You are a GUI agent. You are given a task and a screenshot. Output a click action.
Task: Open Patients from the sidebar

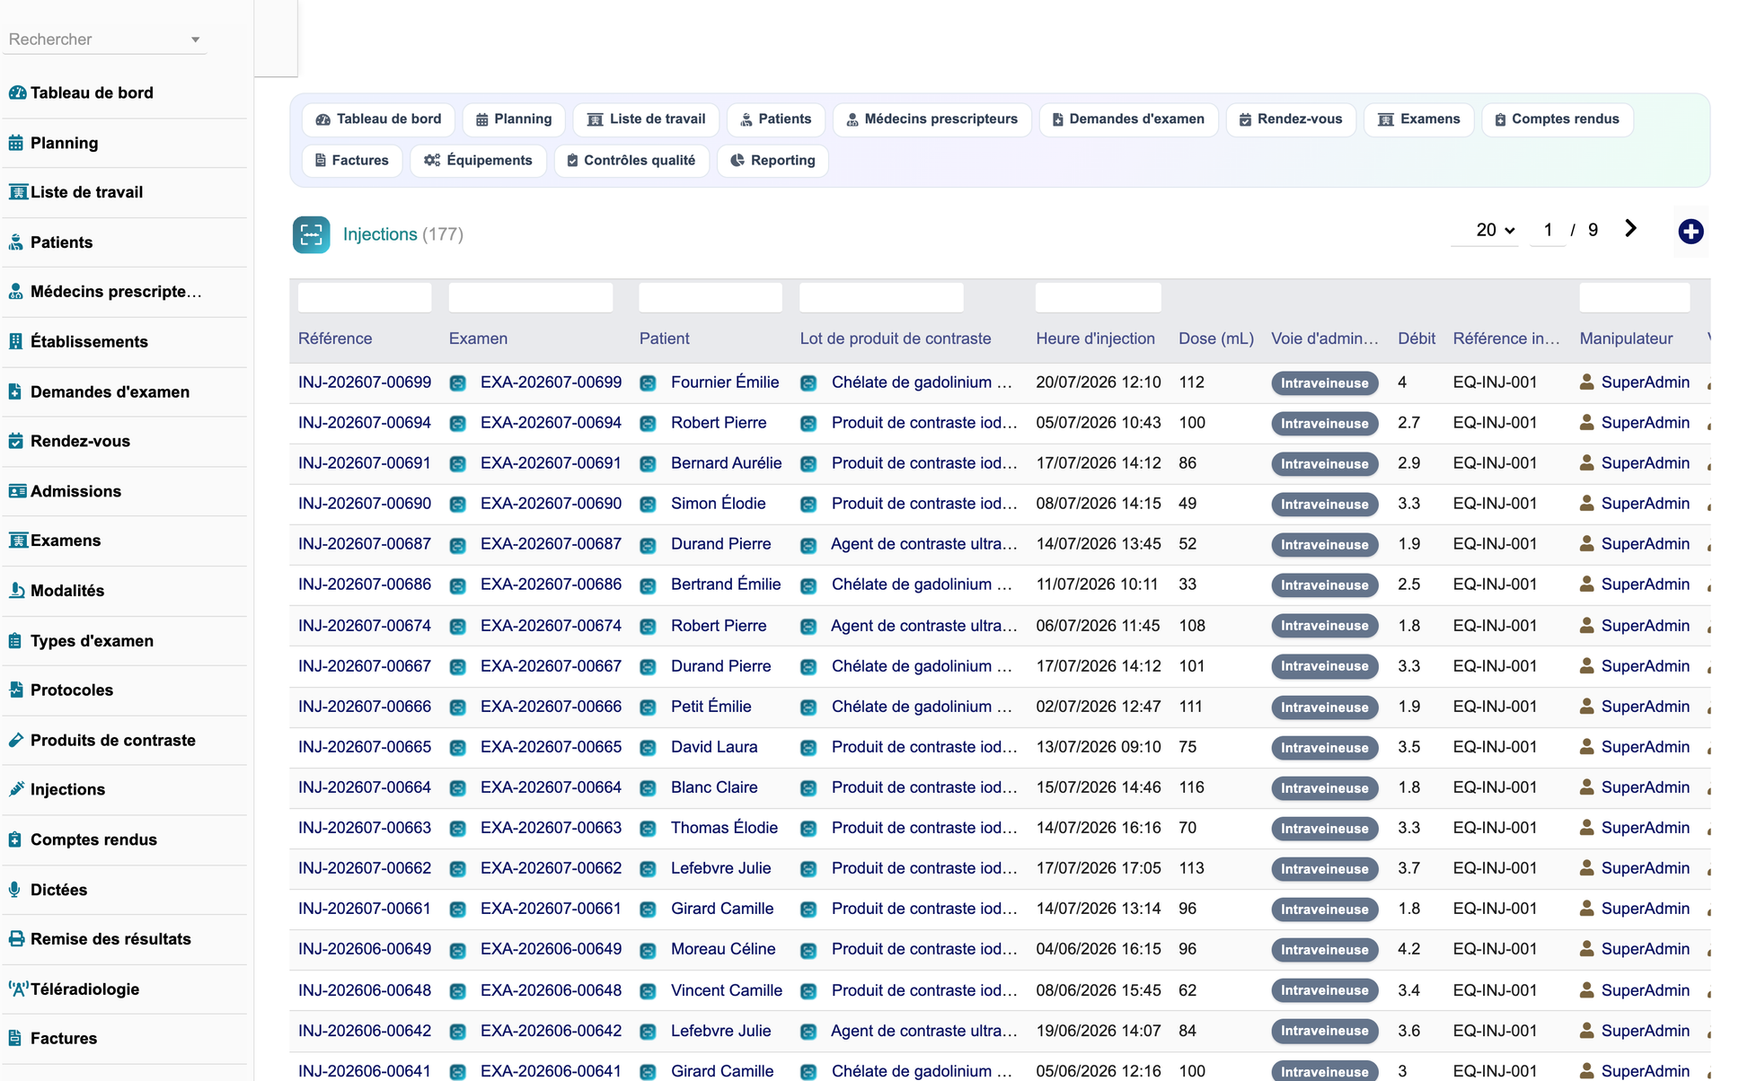(61, 242)
